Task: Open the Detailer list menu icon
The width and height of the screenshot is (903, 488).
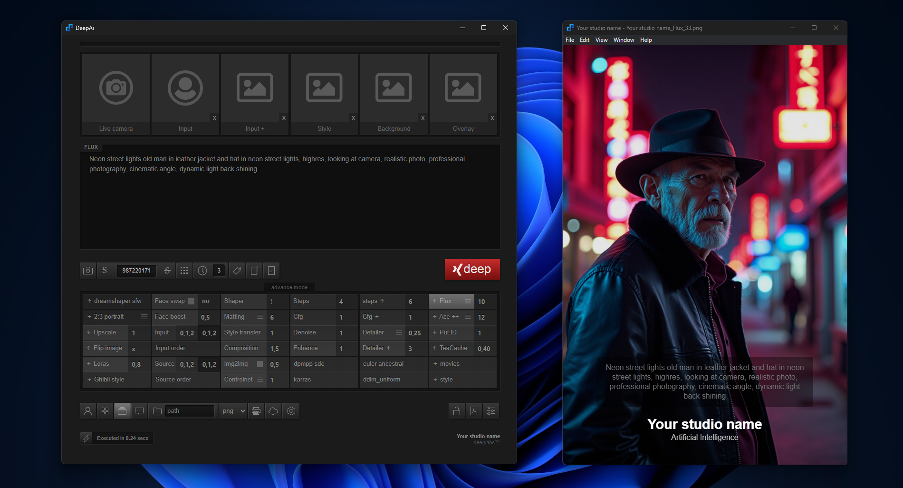Action: (399, 332)
